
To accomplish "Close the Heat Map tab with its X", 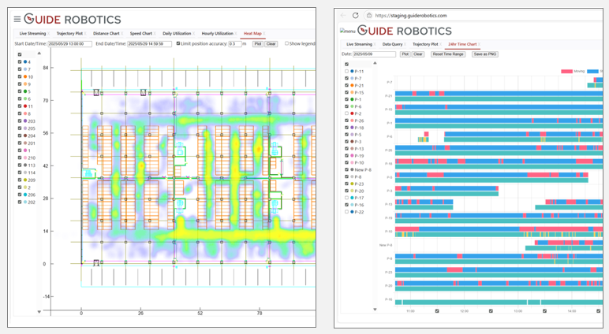I will point(265,34).
